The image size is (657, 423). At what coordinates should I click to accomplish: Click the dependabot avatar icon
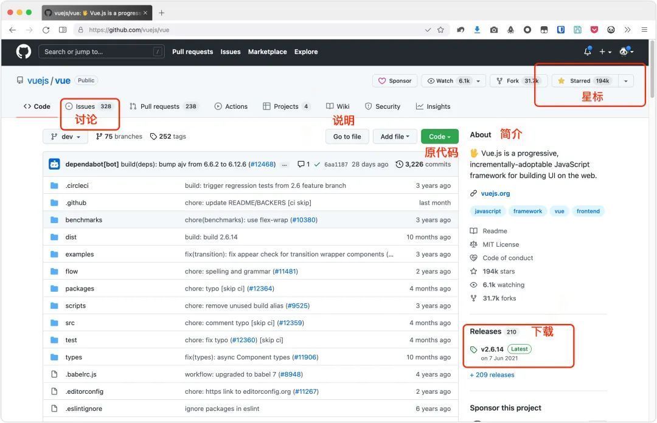point(55,164)
